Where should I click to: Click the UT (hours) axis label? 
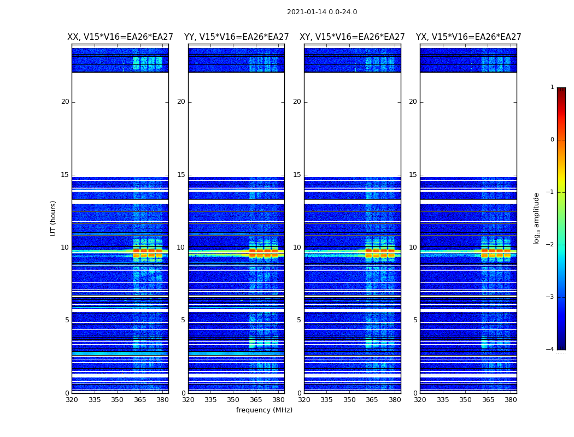point(53,218)
